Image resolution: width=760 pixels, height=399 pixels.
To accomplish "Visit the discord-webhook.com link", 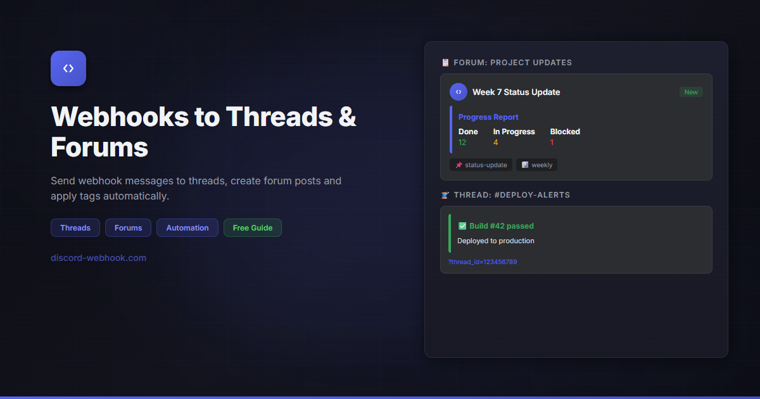I will (98, 258).
